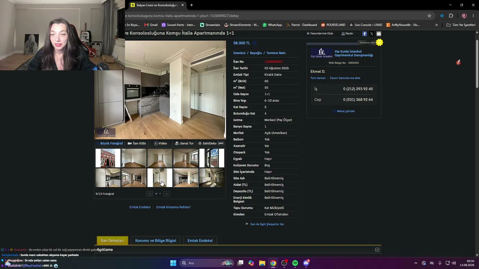The image size is (479, 269).
Task: Add listing to favorites via Favorilerime Ekle
Action: (x=320, y=34)
